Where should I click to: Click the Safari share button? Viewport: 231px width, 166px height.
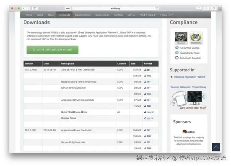tap(206, 8)
